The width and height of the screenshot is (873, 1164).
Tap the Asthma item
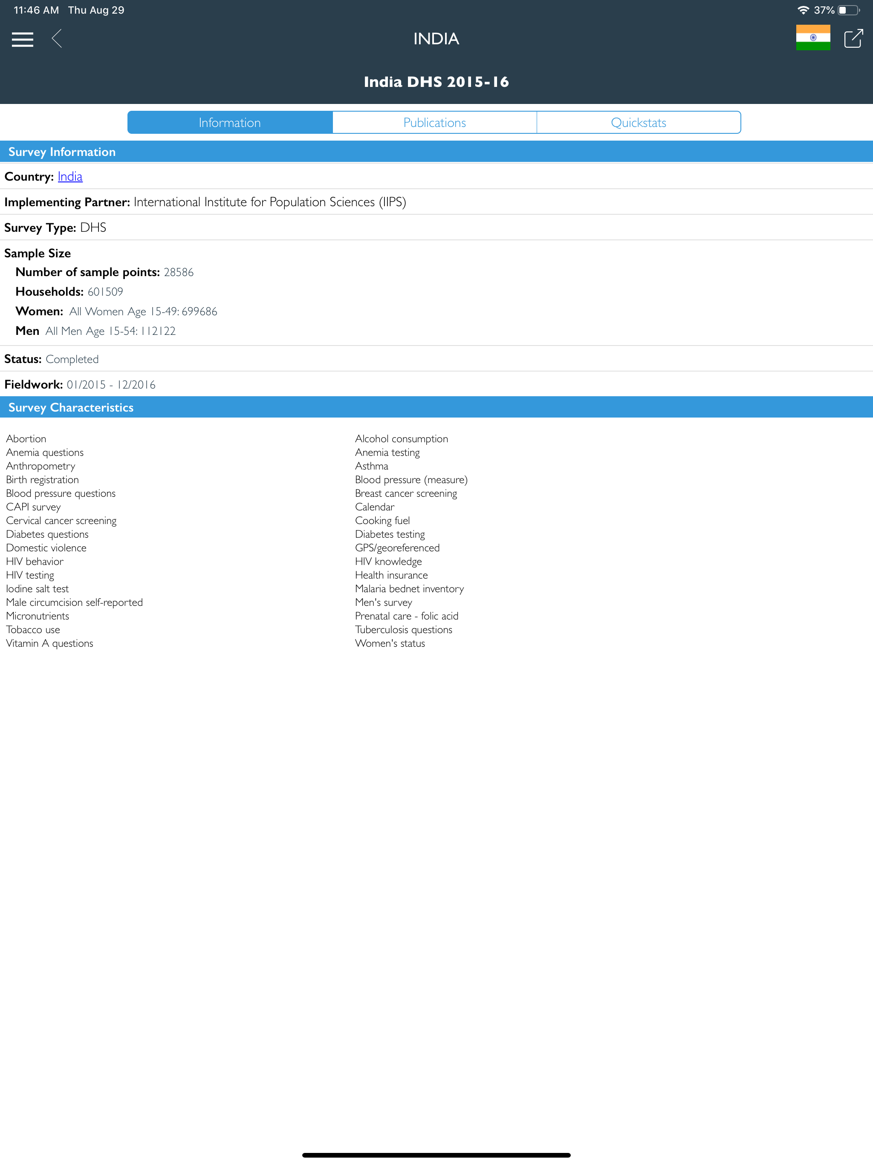[x=371, y=466]
